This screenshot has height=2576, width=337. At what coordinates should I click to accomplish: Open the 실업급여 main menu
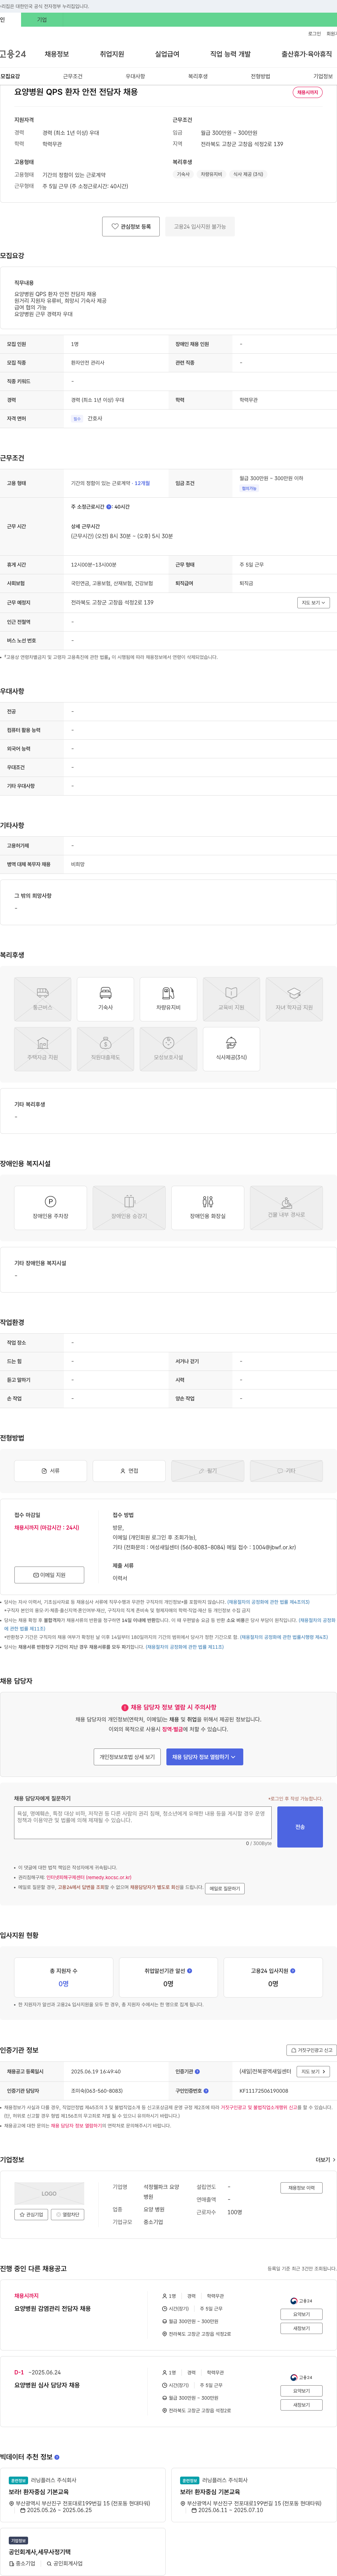(167, 54)
